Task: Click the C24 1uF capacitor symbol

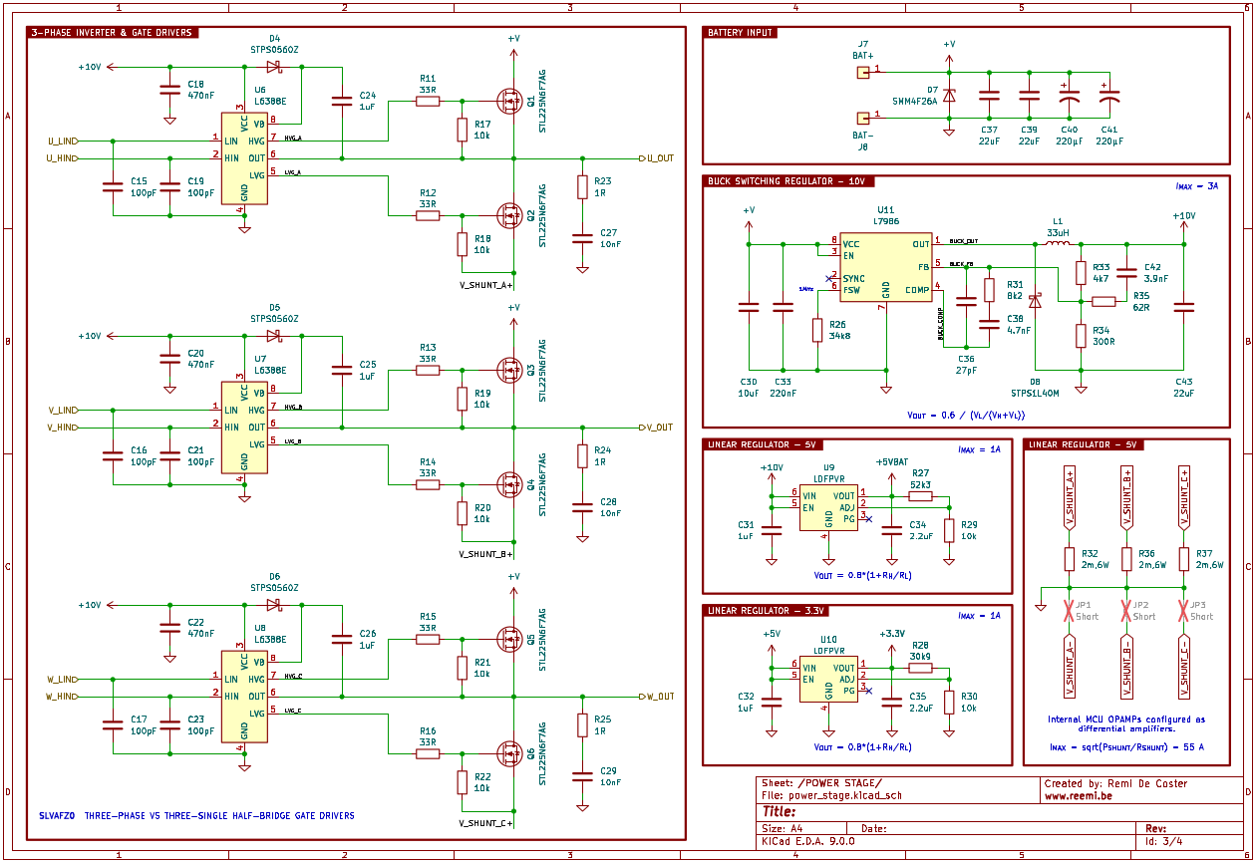Action: point(341,100)
